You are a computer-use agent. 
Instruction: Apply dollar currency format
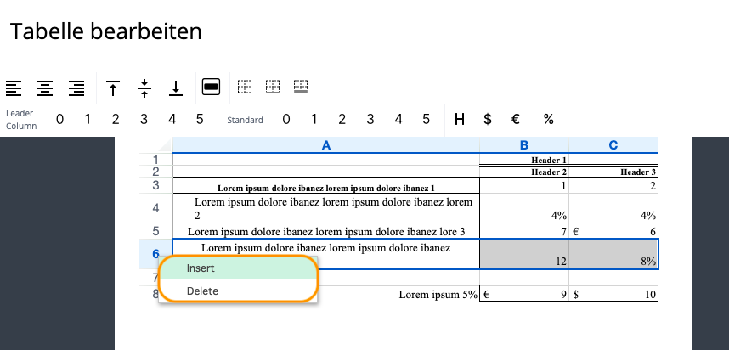pyautogui.click(x=487, y=120)
